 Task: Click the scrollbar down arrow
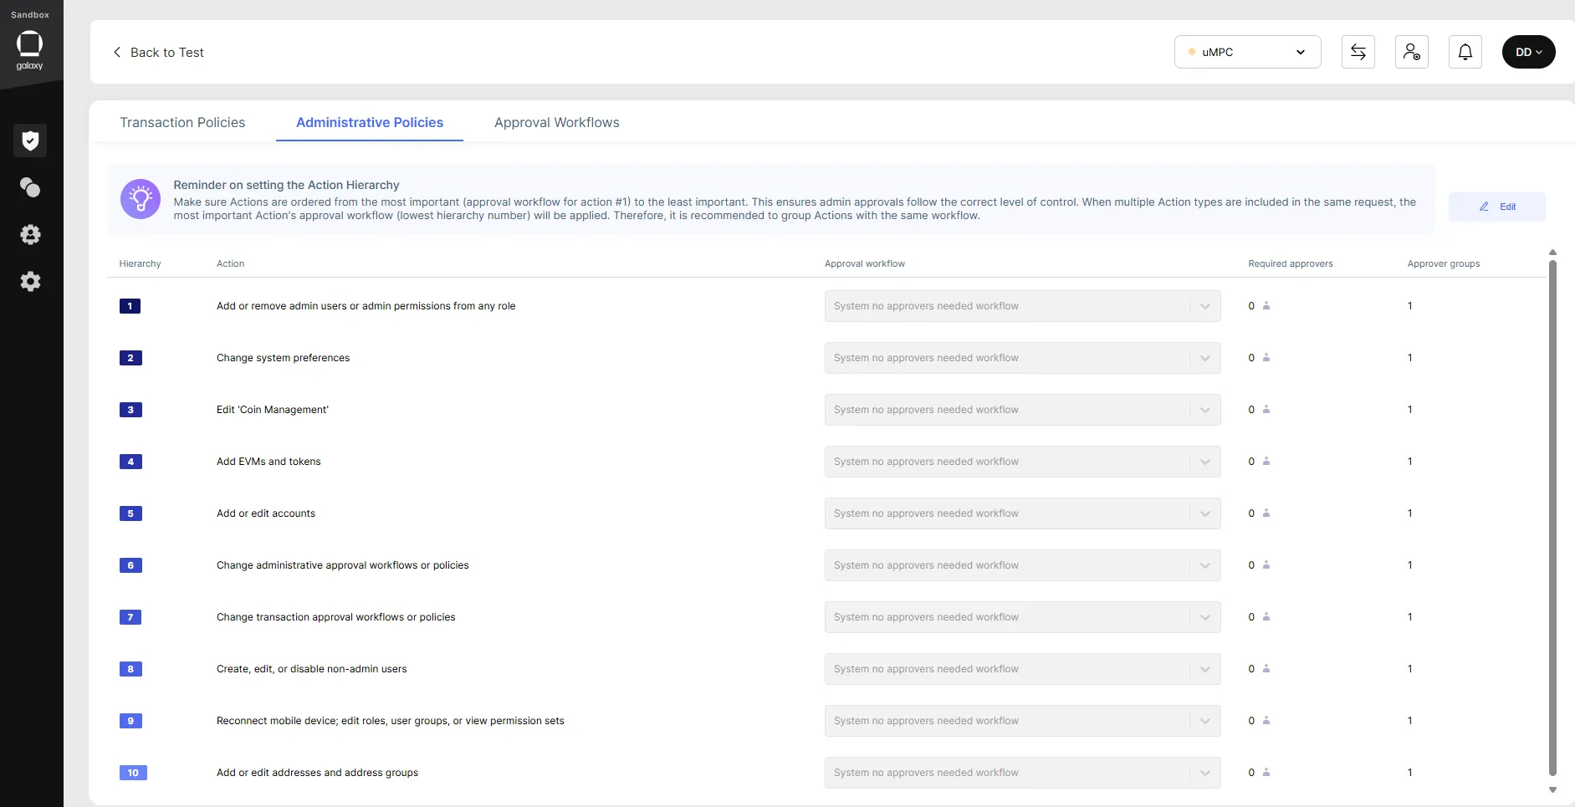tap(1552, 789)
